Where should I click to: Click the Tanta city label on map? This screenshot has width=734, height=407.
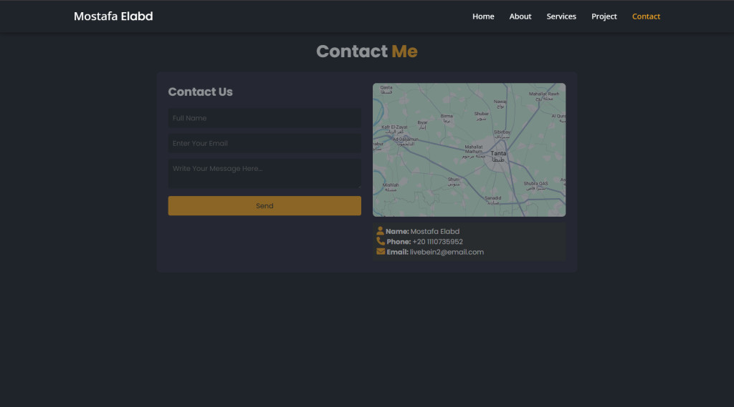(x=498, y=156)
